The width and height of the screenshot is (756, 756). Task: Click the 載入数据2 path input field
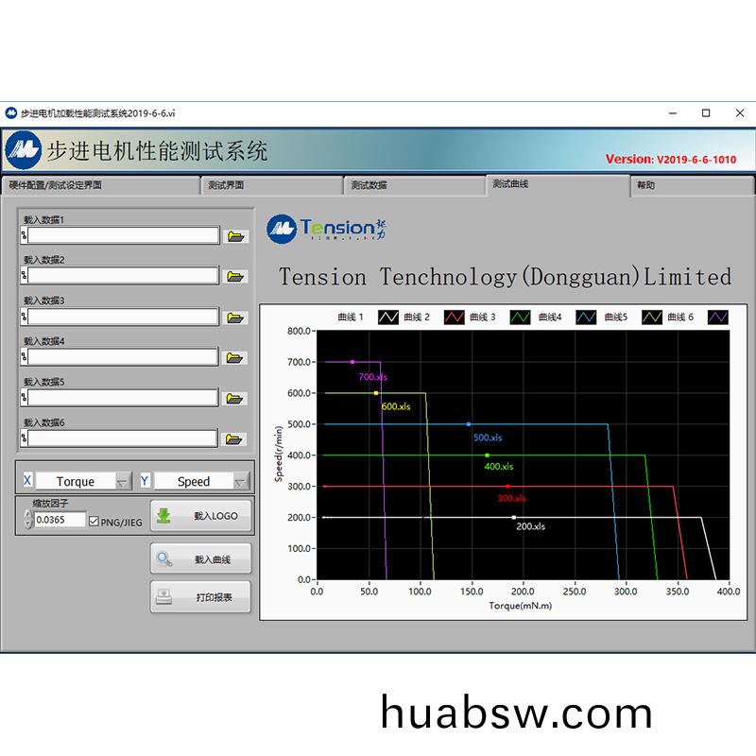123,276
